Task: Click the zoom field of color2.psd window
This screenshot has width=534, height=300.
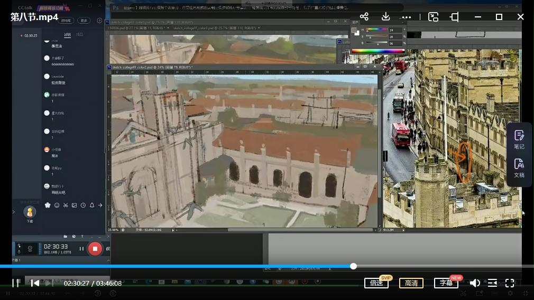Action: 113,230
